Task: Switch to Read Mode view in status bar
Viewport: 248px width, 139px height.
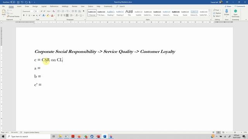Action: pos(214,132)
